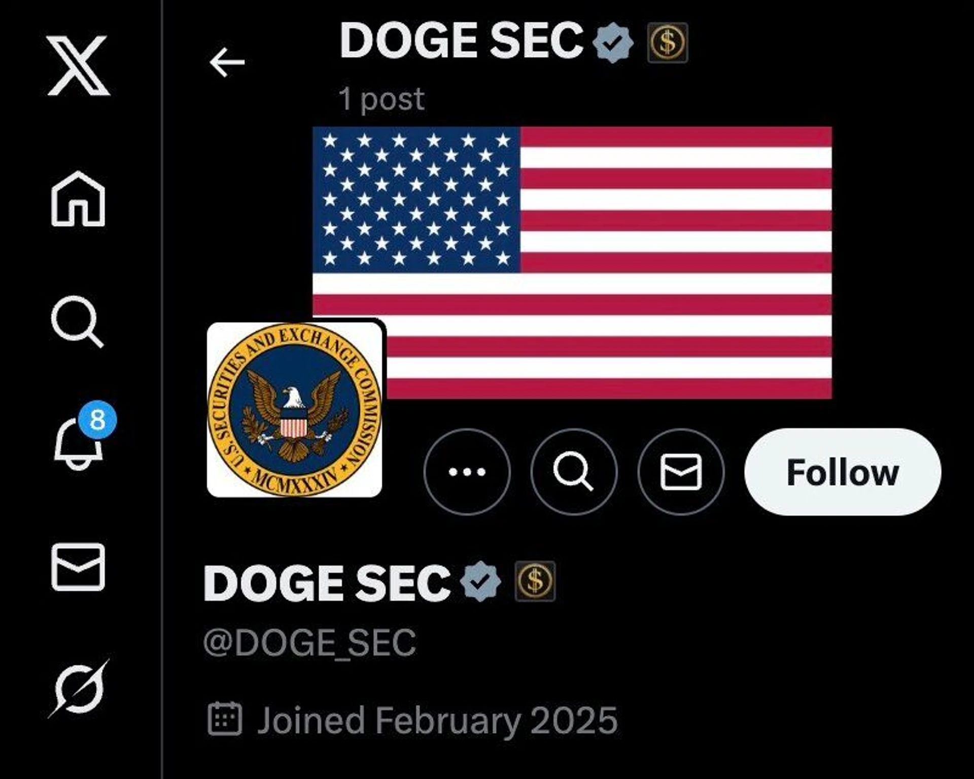The height and width of the screenshot is (779, 974).
Task: Go to Home via house icon
Action: [78, 198]
